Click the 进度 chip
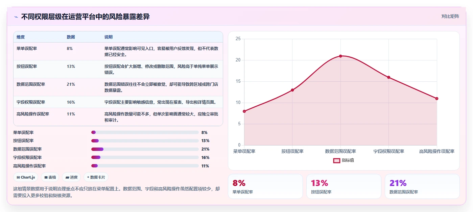This screenshot has width=473, height=212. (x=71, y=177)
